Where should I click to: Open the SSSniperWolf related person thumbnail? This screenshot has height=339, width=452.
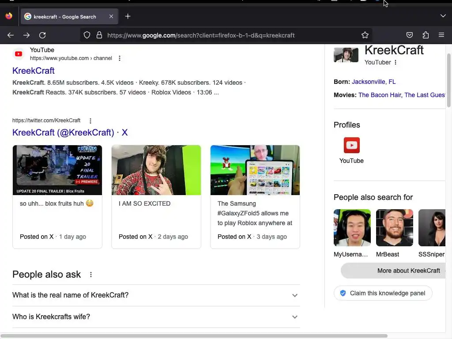click(432, 228)
